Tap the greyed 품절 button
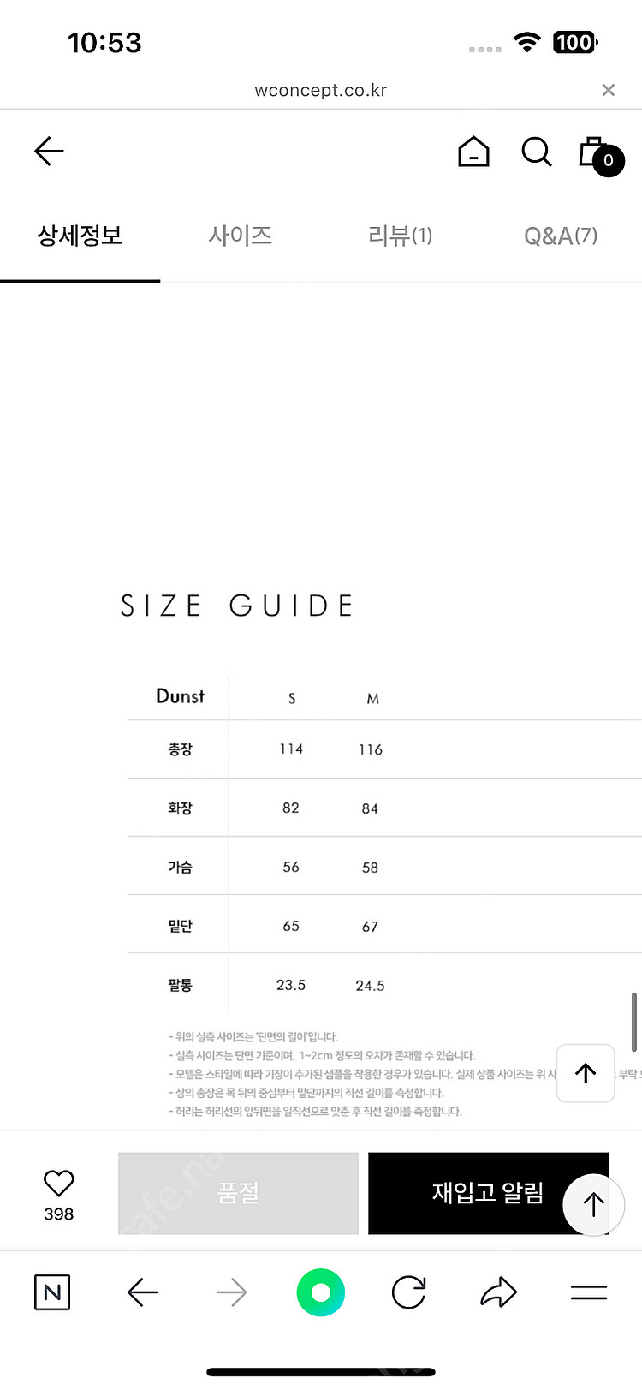642x1390 pixels. 238,1193
